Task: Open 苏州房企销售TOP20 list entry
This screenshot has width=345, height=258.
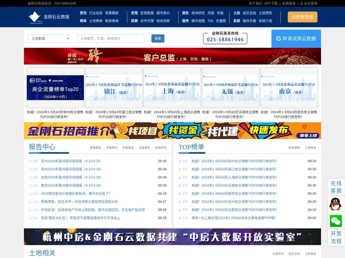Action: tap(234, 202)
